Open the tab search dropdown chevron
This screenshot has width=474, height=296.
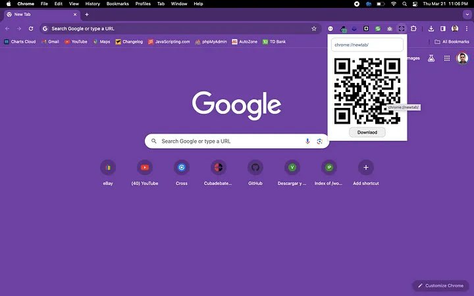pyautogui.click(x=467, y=14)
